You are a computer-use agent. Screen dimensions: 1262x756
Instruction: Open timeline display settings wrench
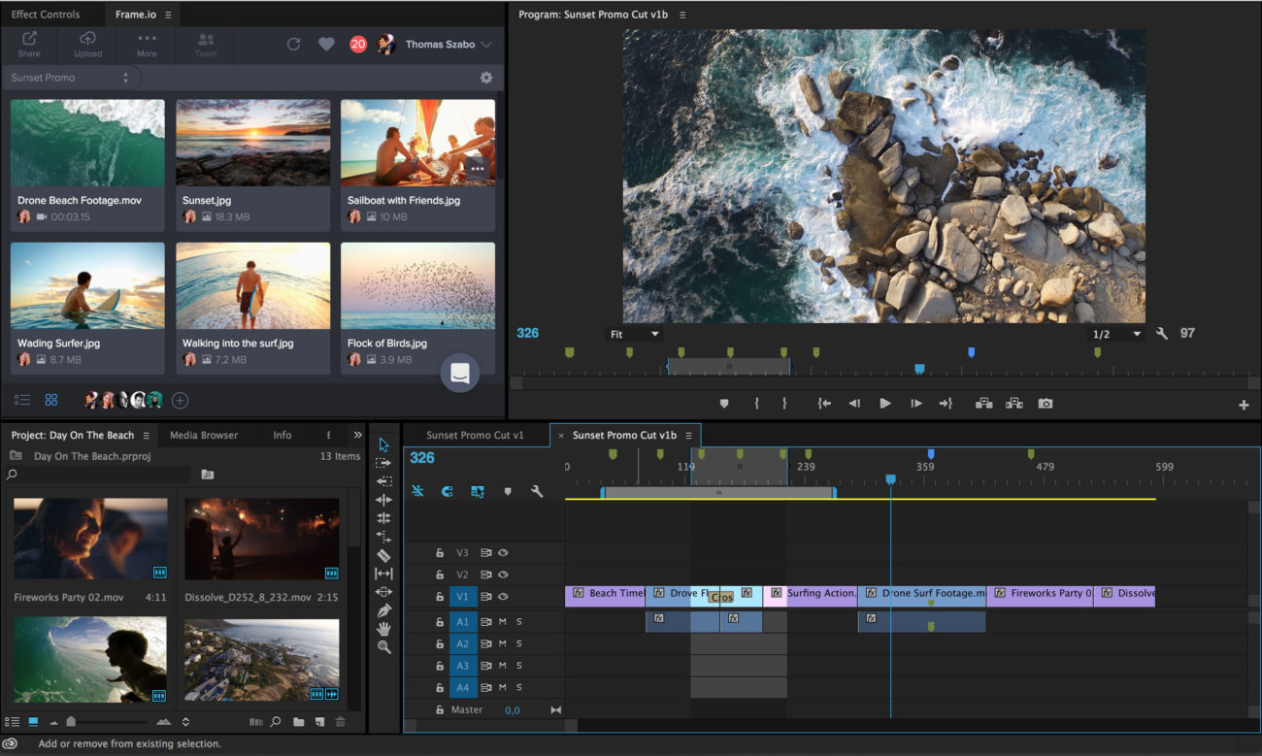[x=537, y=492]
